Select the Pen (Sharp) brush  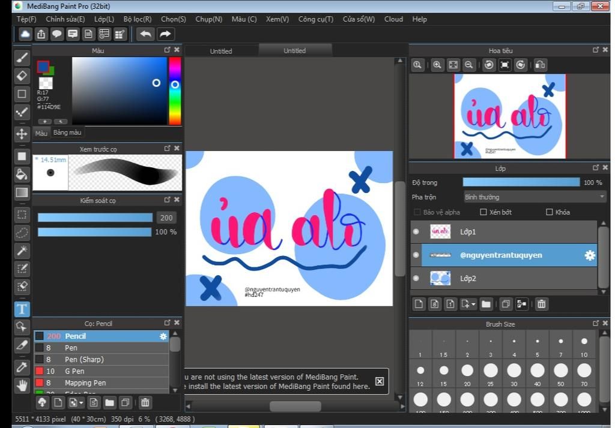click(x=101, y=360)
